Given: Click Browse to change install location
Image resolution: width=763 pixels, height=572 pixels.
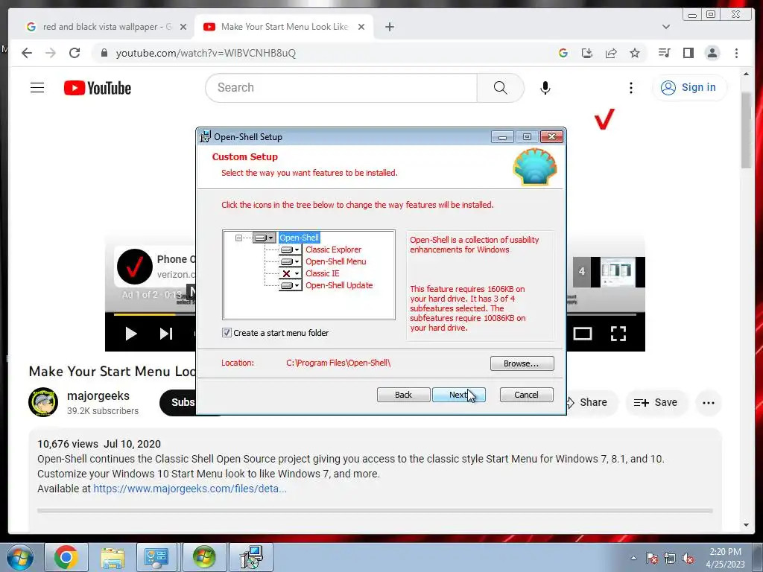Looking at the screenshot, I should tap(522, 363).
